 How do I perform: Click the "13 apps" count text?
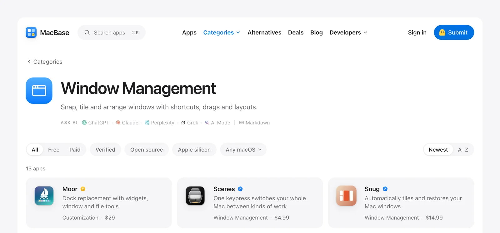point(36,168)
